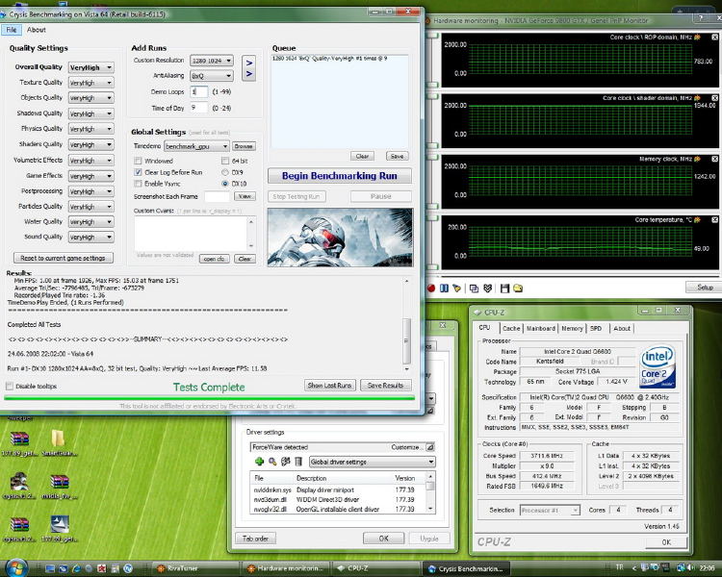This screenshot has height=577, width=722.
Task: Click the Show Last Runs button
Action: 329,385
